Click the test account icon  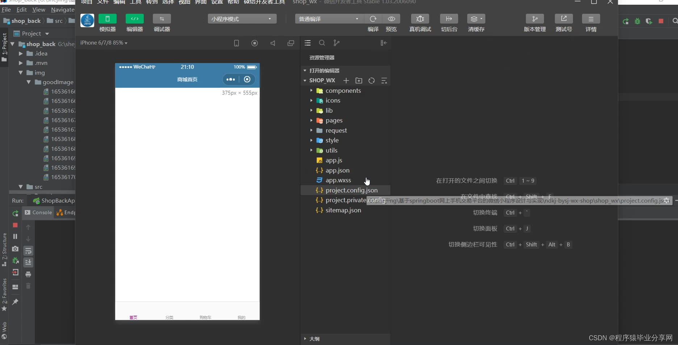click(564, 19)
